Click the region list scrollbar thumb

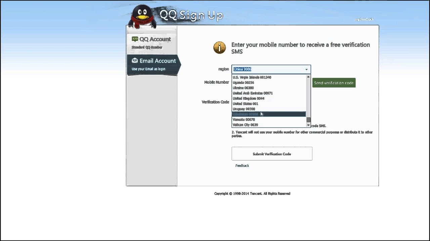point(308,120)
